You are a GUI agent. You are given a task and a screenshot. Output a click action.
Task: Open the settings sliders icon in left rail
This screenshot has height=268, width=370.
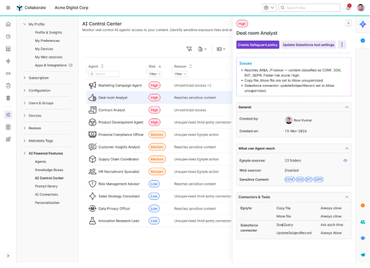tap(8, 115)
